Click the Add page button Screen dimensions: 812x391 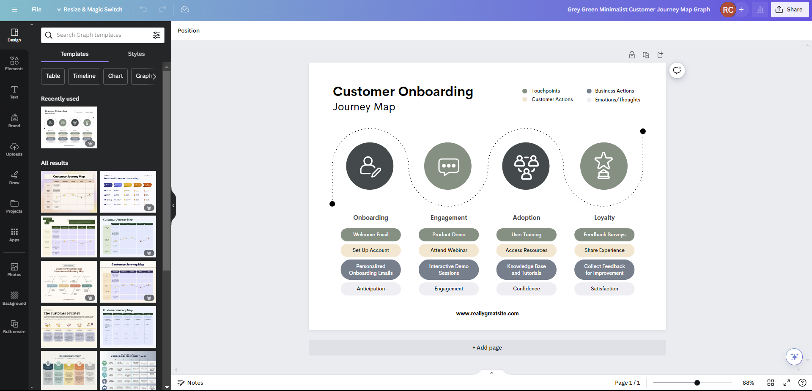tap(487, 348)
